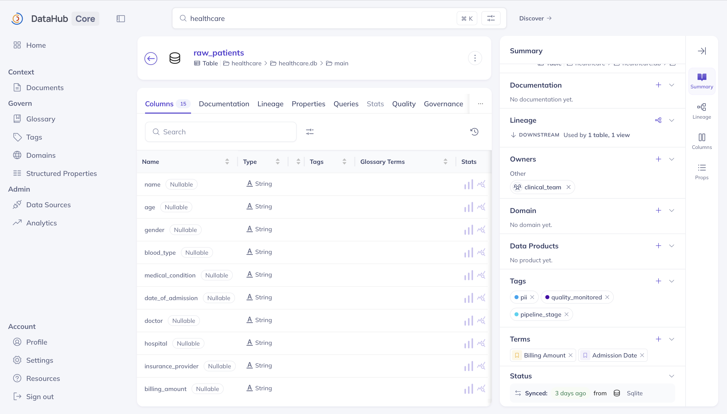727x414 pixels.
Task: Click the column Search field
Action: pos(221,132)
